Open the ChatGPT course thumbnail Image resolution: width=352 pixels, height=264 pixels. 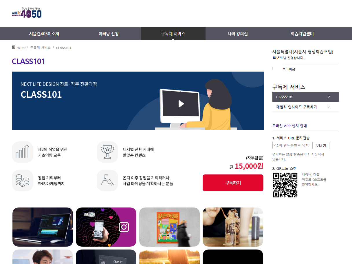pos(106,257)
